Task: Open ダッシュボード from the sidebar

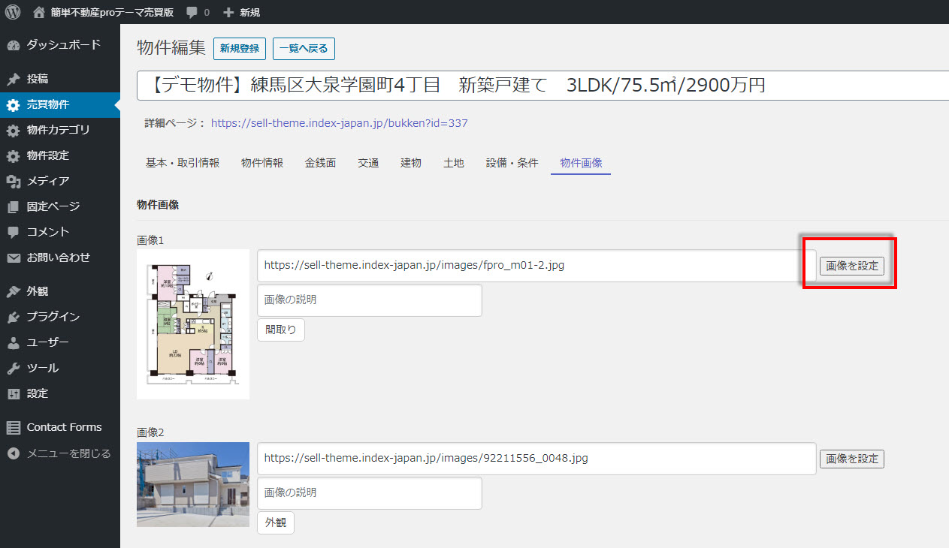Action: [63, 45]
